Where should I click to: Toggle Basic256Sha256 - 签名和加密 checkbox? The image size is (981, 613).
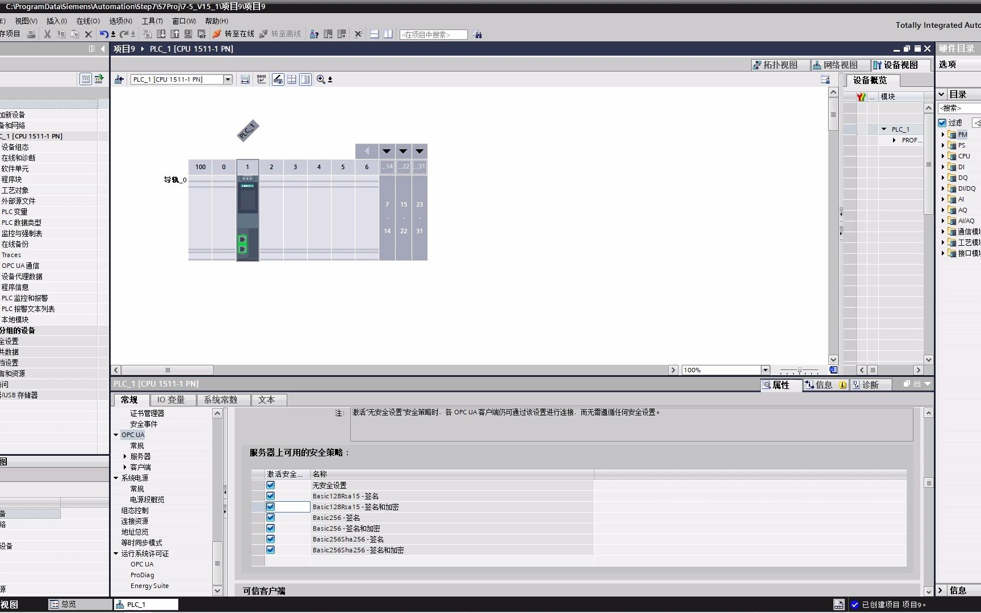[x=270, y=550]
